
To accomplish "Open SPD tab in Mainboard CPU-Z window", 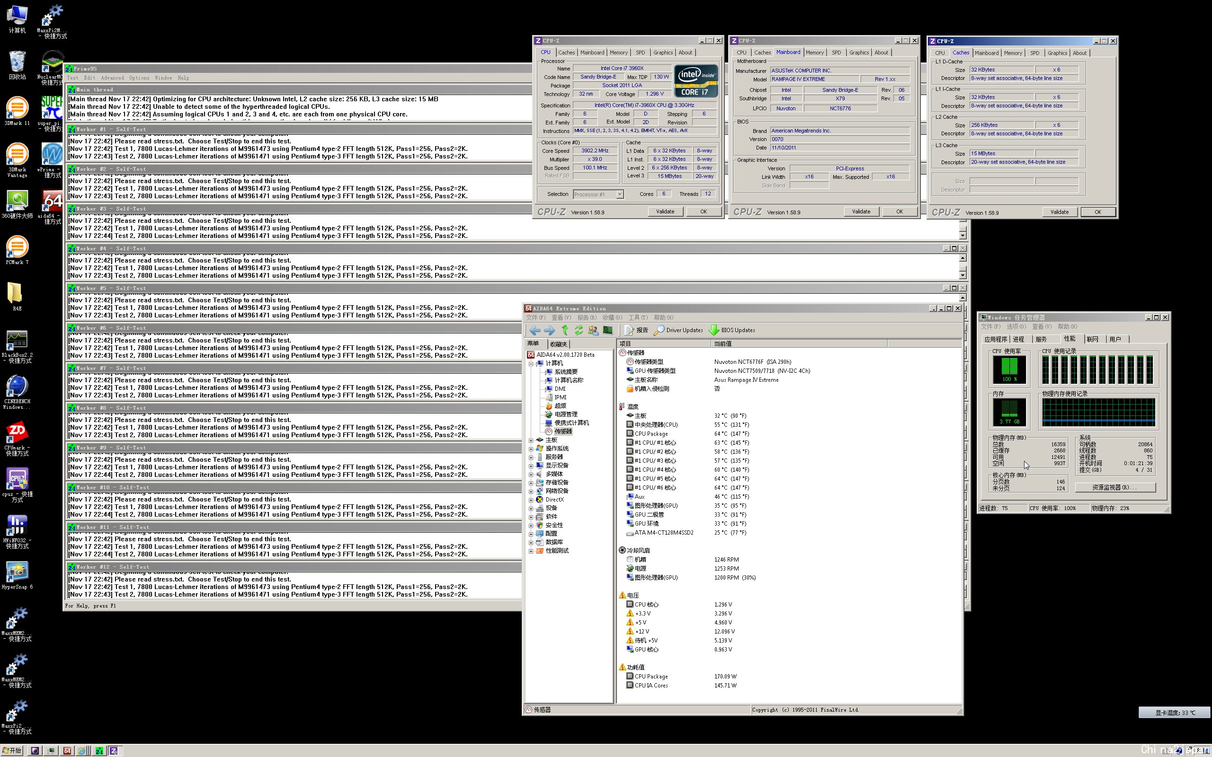I will click(836, 53).
